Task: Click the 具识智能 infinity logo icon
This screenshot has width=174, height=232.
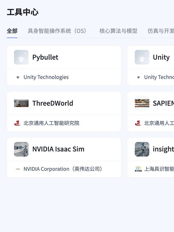Action: tap(138, 169)
